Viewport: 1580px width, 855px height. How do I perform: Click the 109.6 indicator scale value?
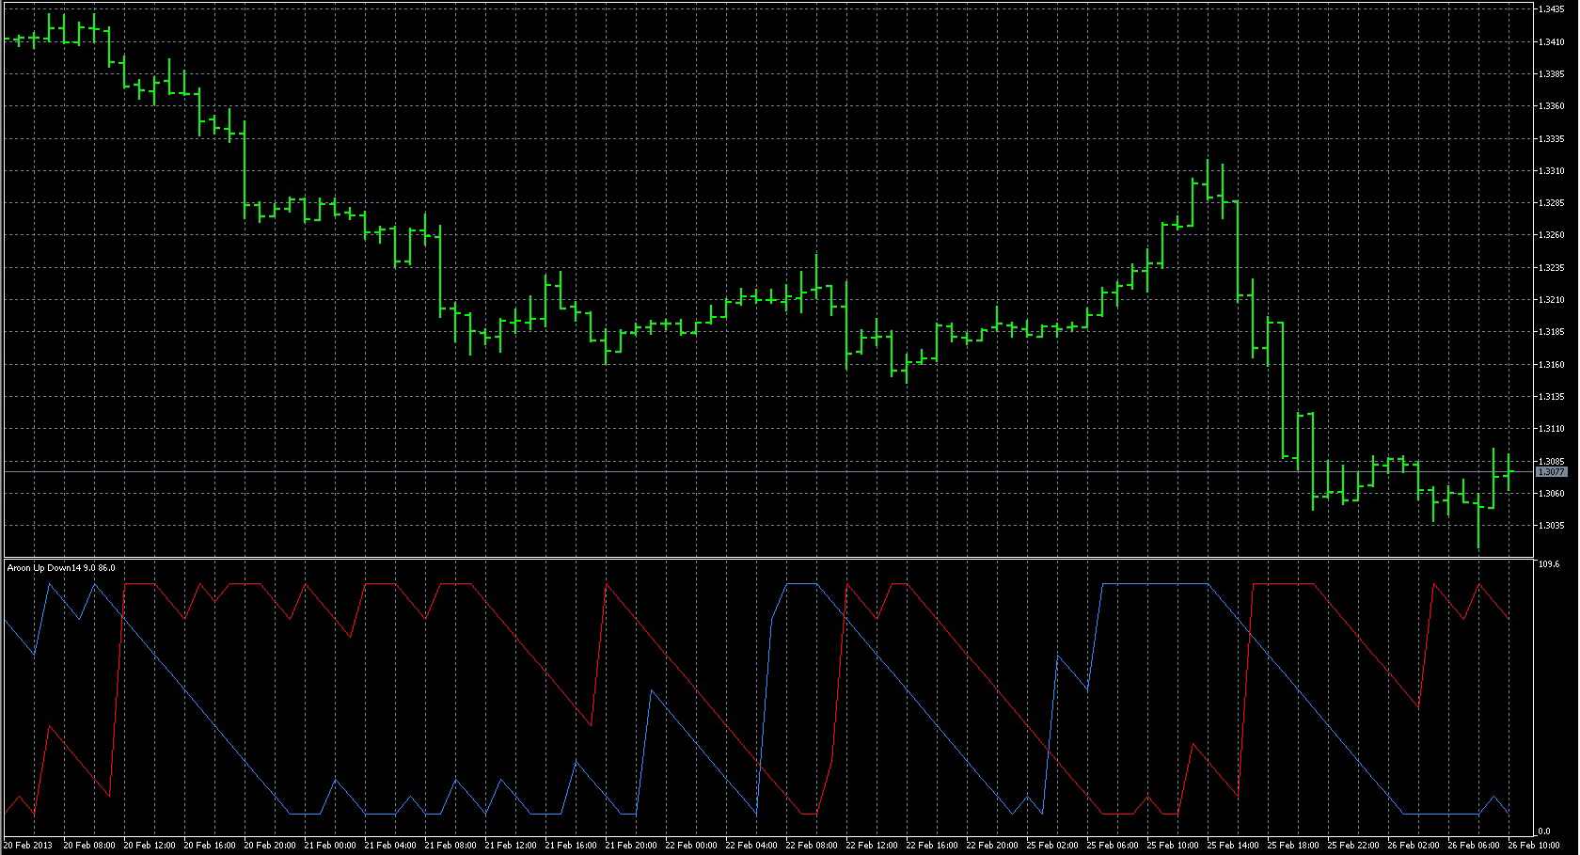(x=1548, y=565)
